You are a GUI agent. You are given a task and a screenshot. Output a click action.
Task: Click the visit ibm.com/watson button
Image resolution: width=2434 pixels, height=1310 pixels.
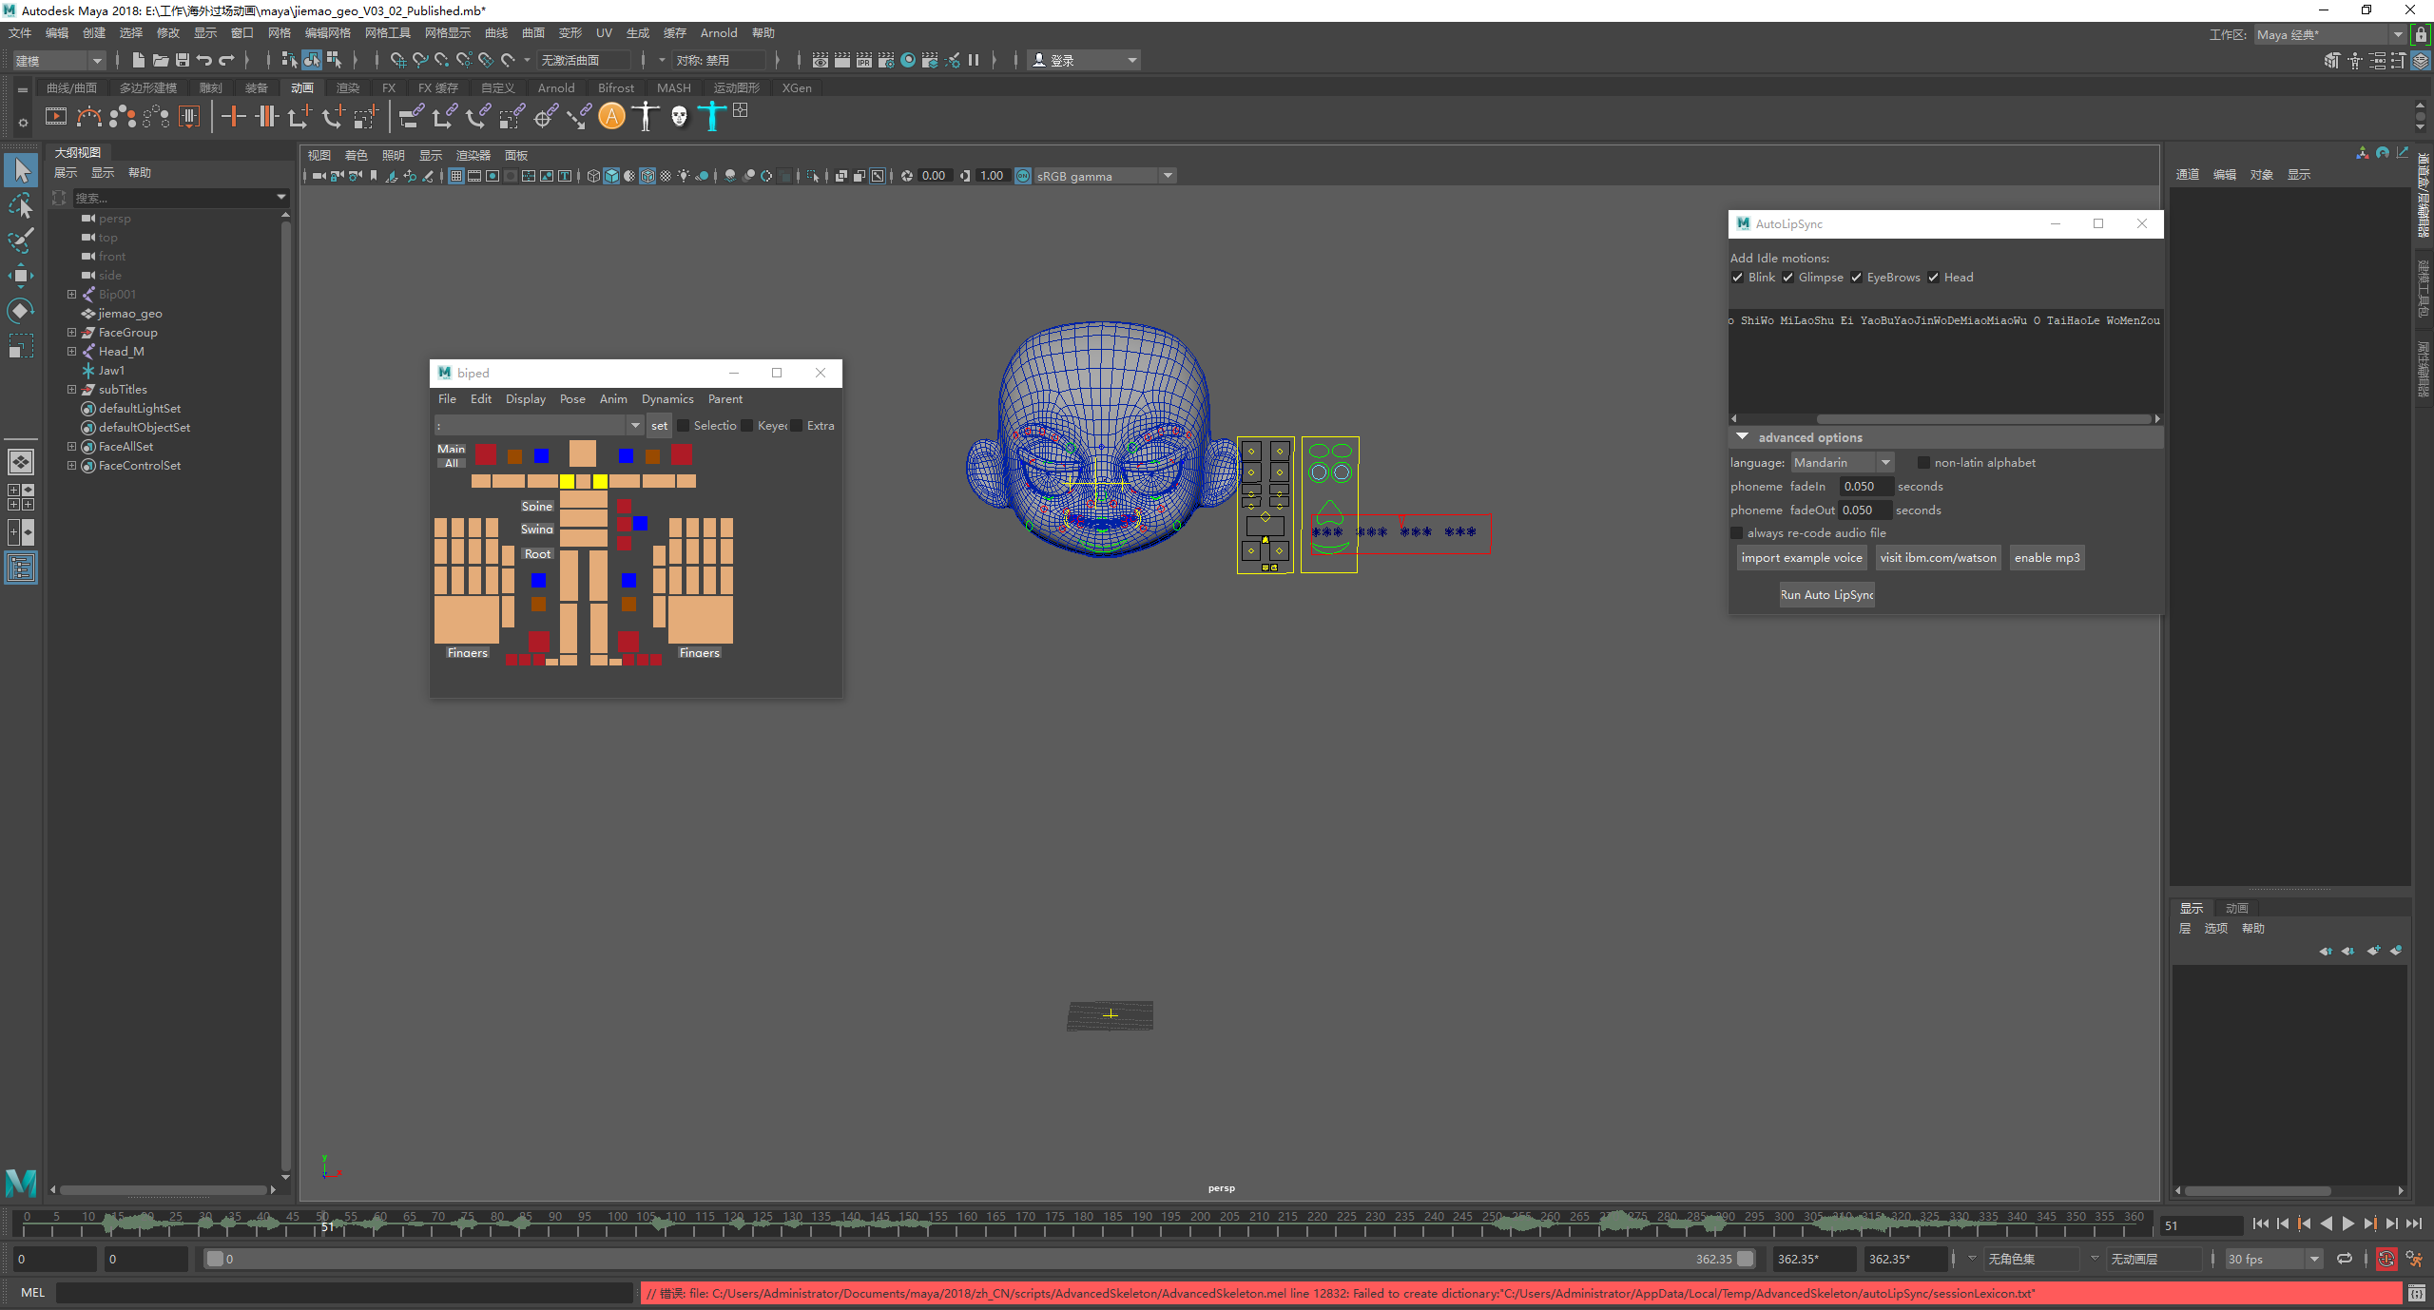pyautogui.click(x=1938, y=558)
